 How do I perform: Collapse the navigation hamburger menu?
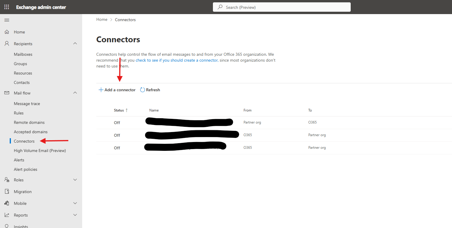7,20
